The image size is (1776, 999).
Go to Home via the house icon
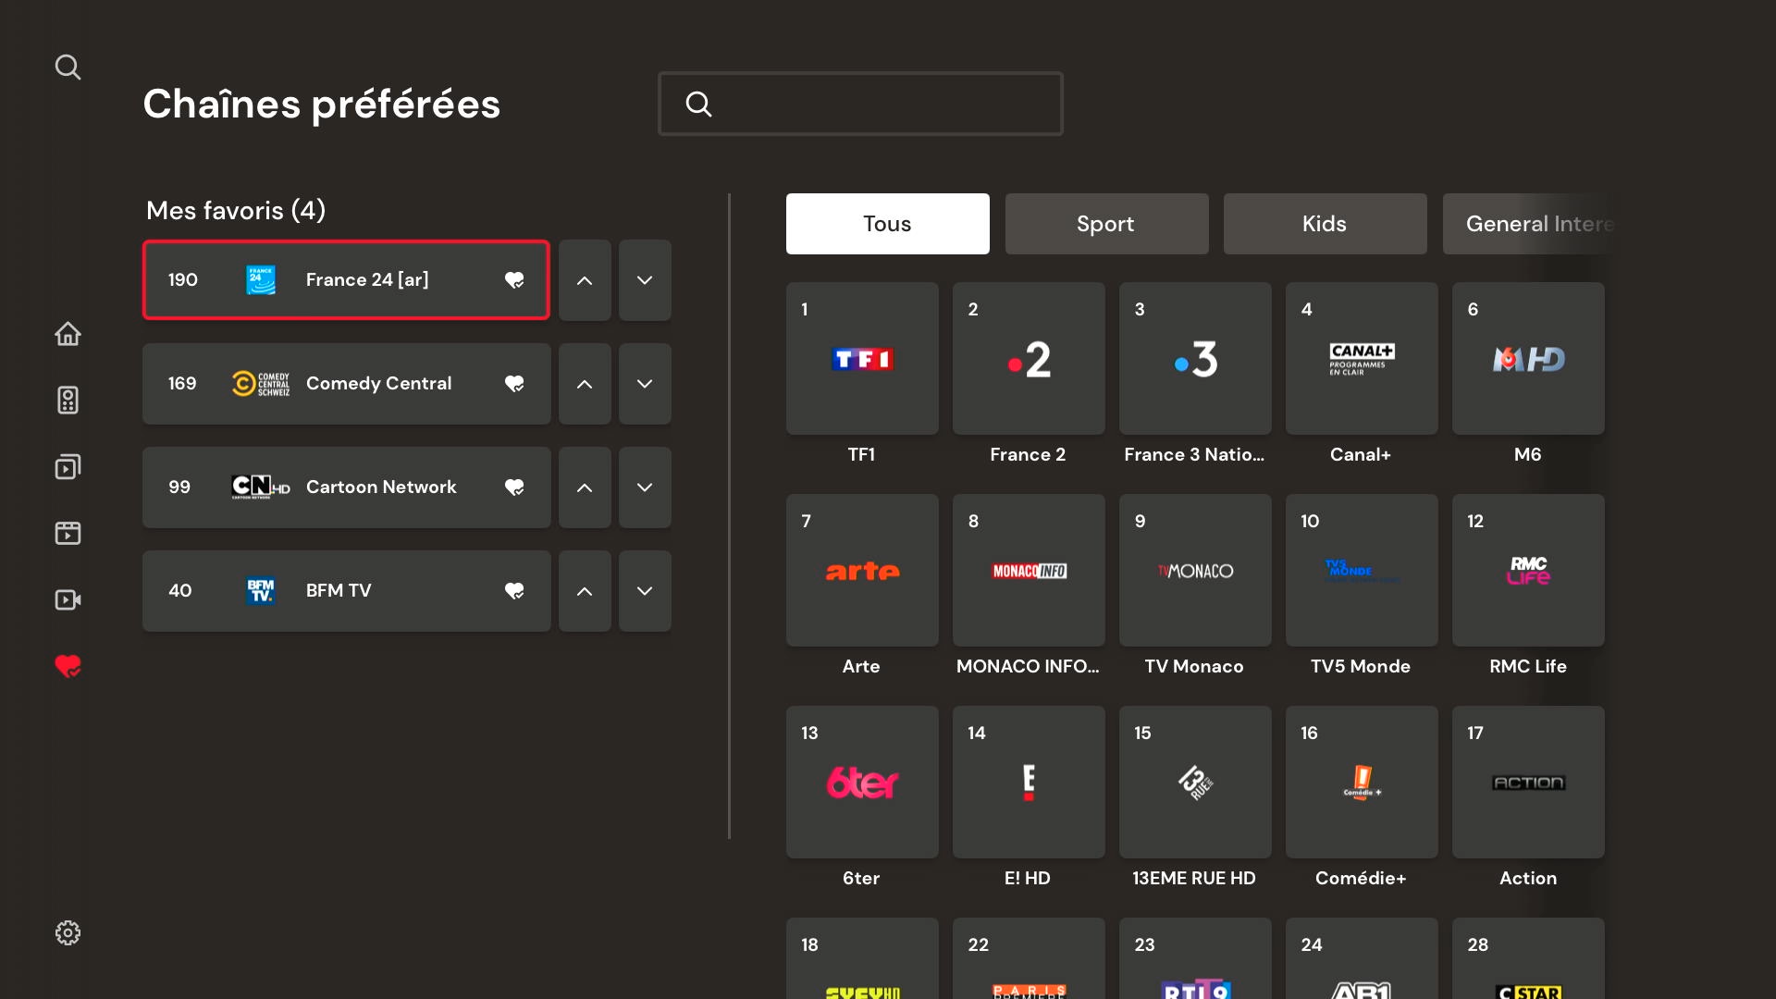tap(68, 333)
